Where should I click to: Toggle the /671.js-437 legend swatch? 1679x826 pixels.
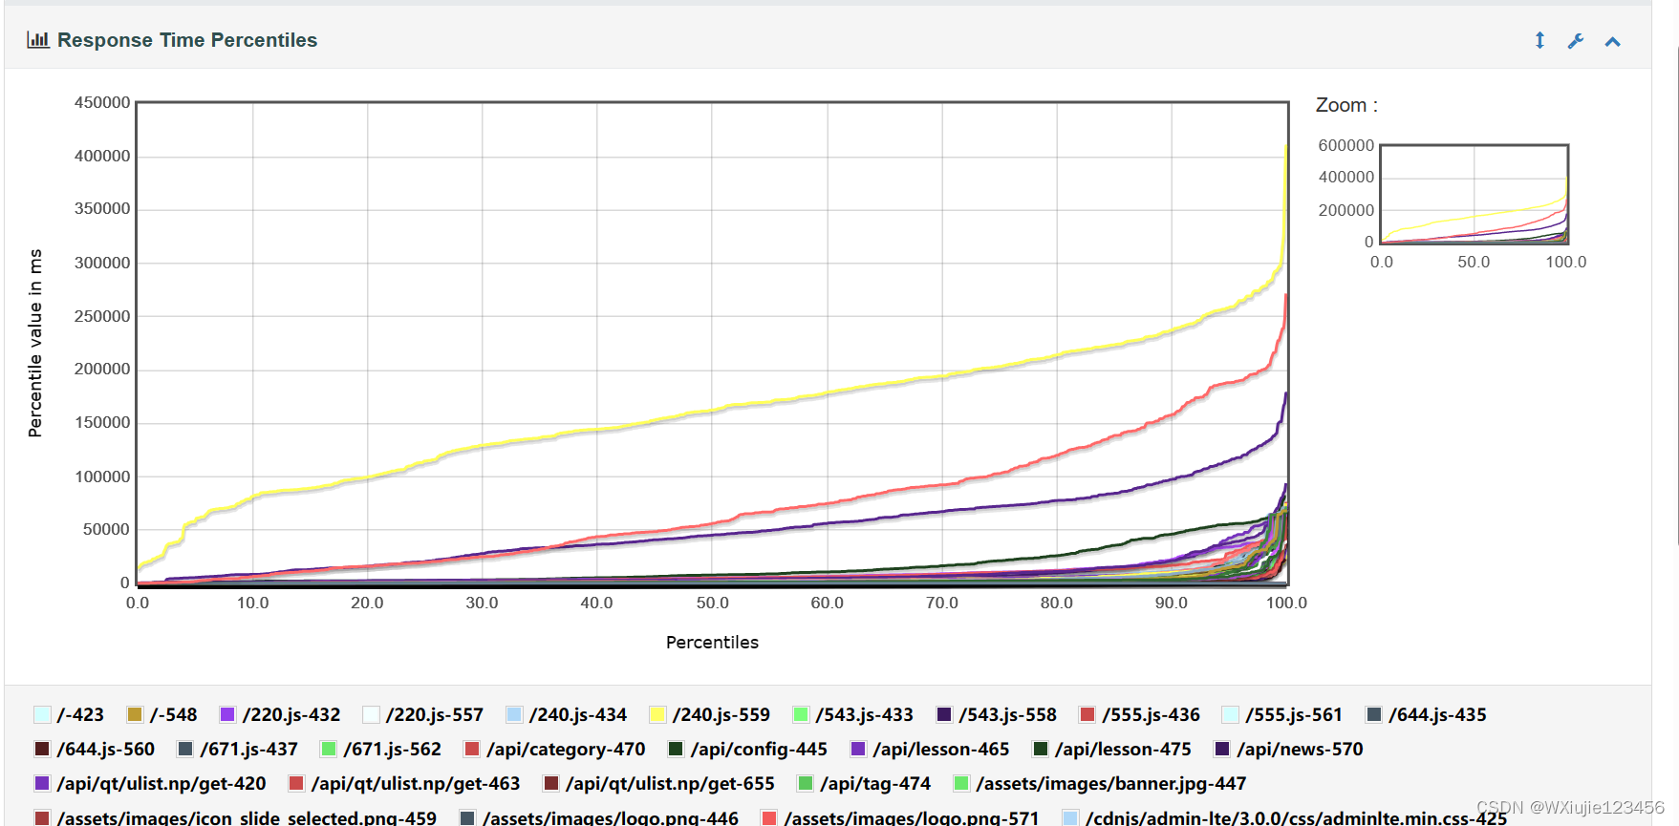click(185, 750)
